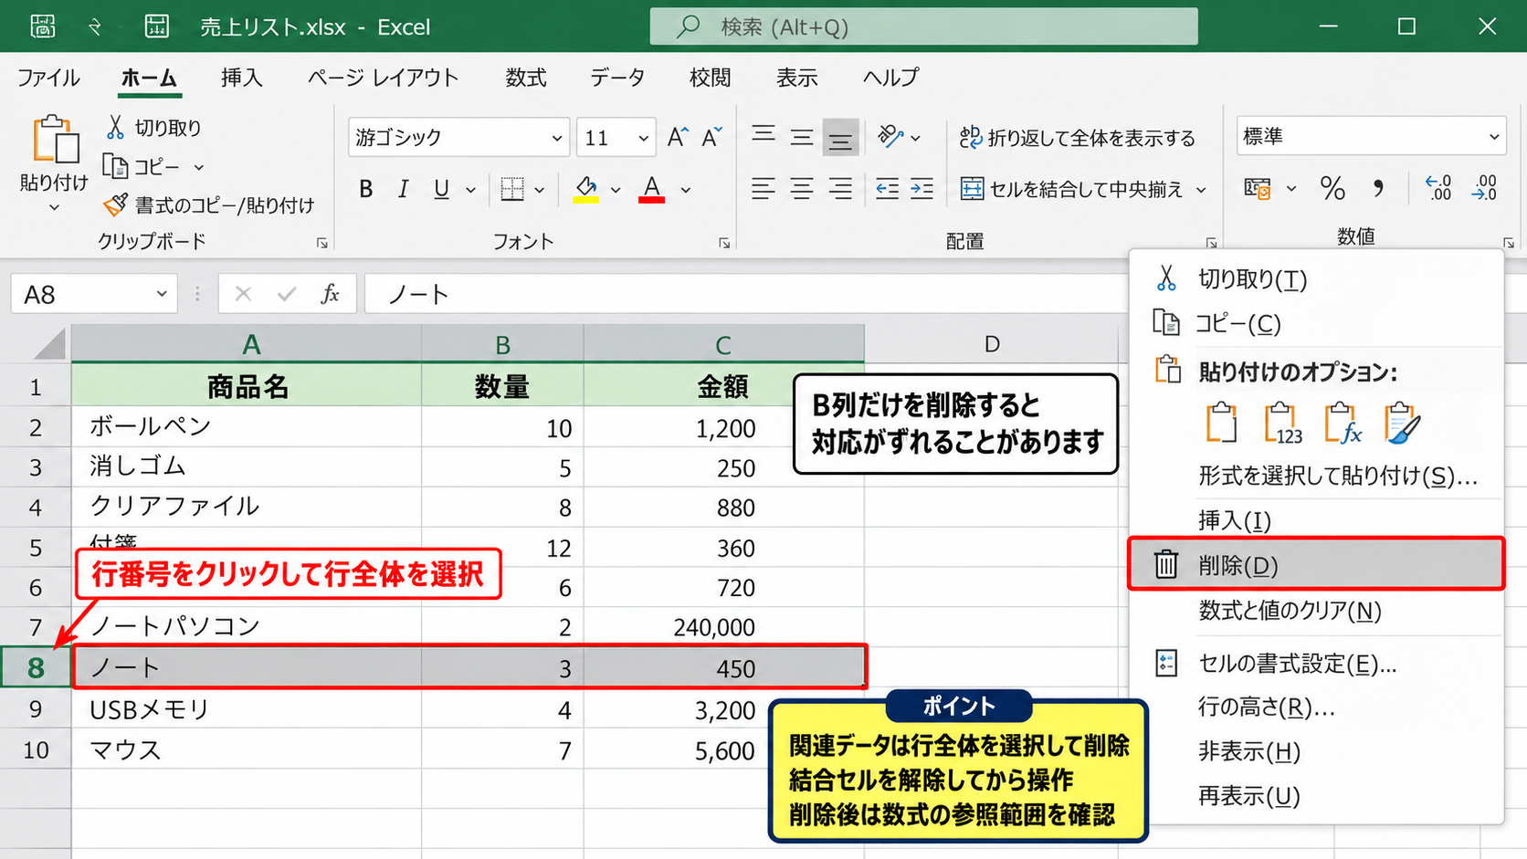Open the font name dropdown 游ゴシック

coord(556,138)
